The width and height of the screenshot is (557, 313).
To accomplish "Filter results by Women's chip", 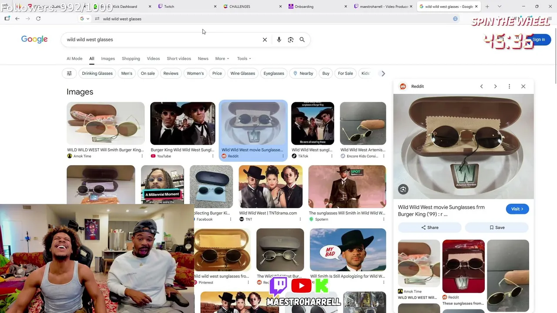I will pos(195,73).
